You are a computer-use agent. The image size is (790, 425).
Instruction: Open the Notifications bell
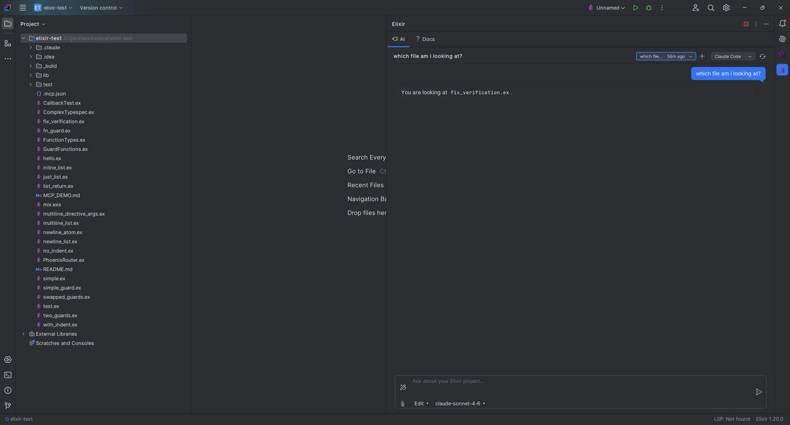tap(783, 24)
